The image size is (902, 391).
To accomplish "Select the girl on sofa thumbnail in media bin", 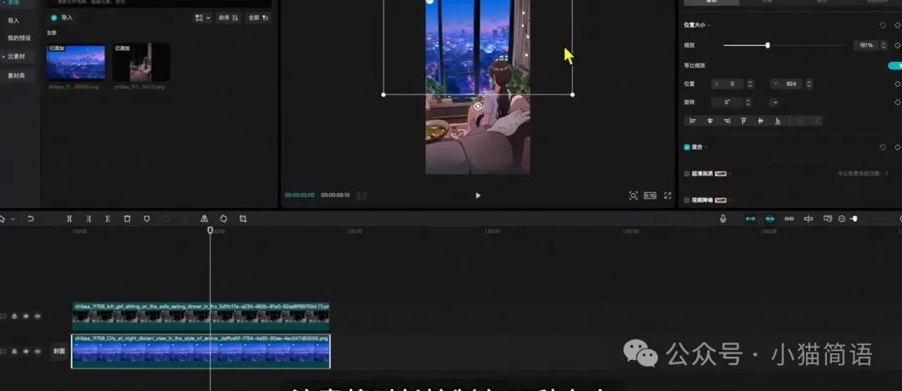I will coord(141,62).
